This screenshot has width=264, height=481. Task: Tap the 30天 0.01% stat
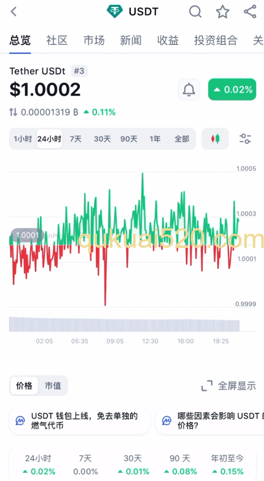point(133,465)
